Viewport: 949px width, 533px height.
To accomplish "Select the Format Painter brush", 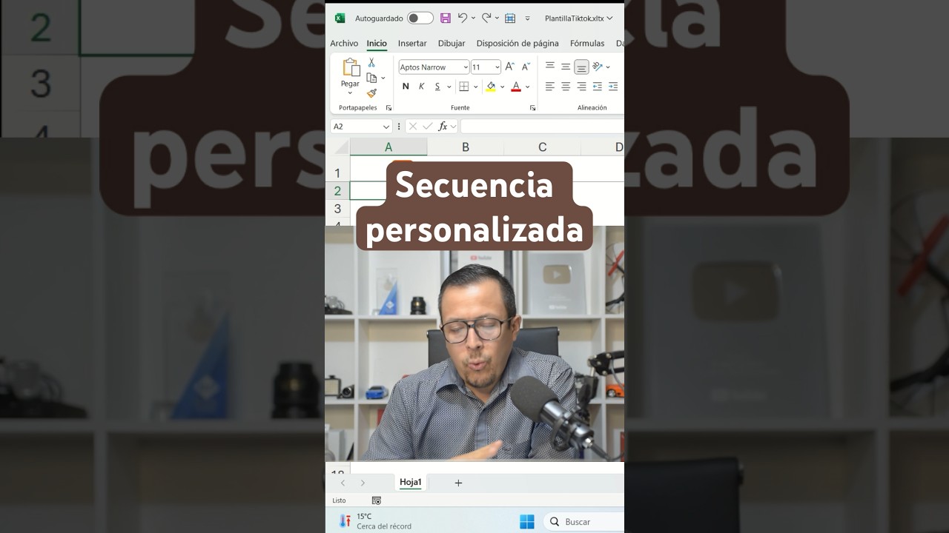I will click(x=371, y=93).
